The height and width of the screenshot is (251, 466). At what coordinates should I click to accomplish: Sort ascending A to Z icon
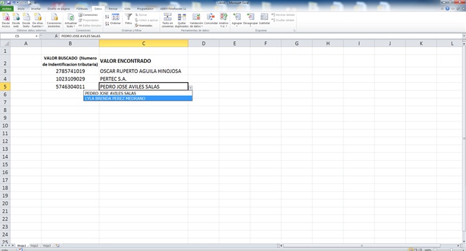tap(107, 17)
